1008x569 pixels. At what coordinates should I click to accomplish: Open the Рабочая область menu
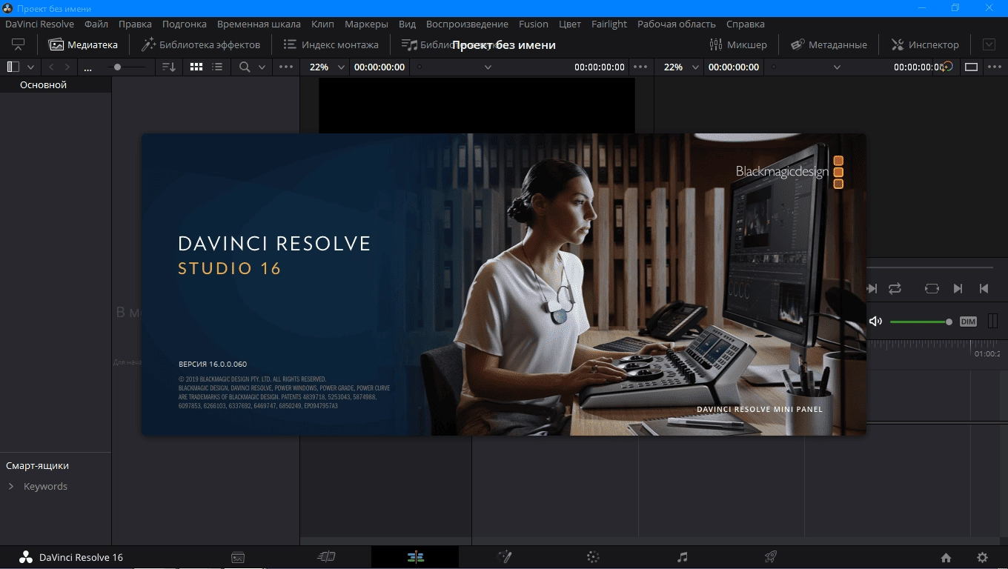[677, 24]
